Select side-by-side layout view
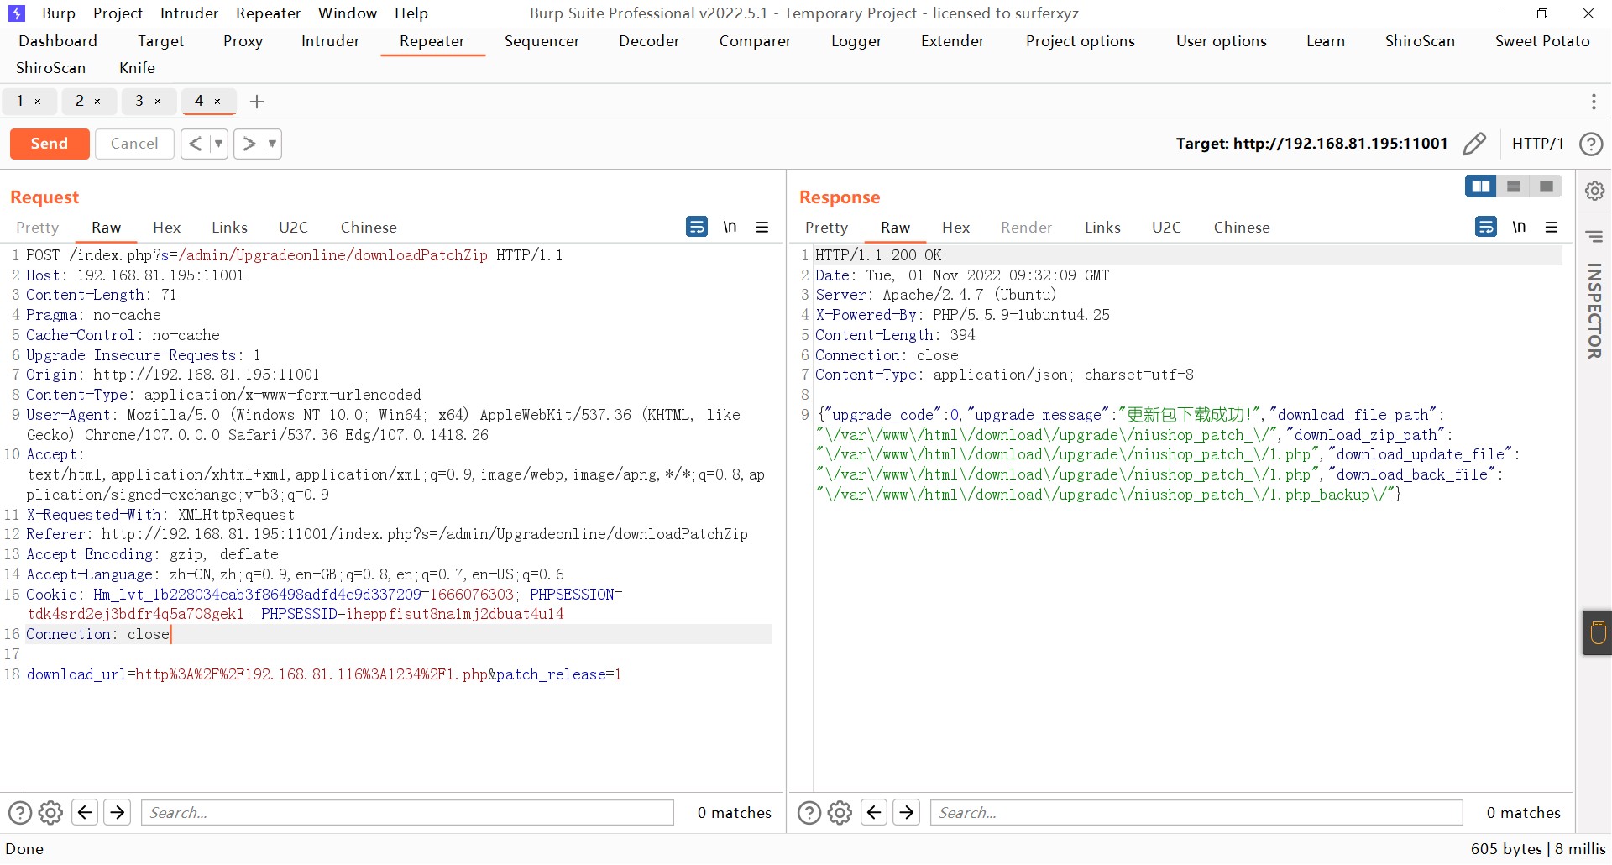This screenshot has height=865, width=1612. (1481, 186)
